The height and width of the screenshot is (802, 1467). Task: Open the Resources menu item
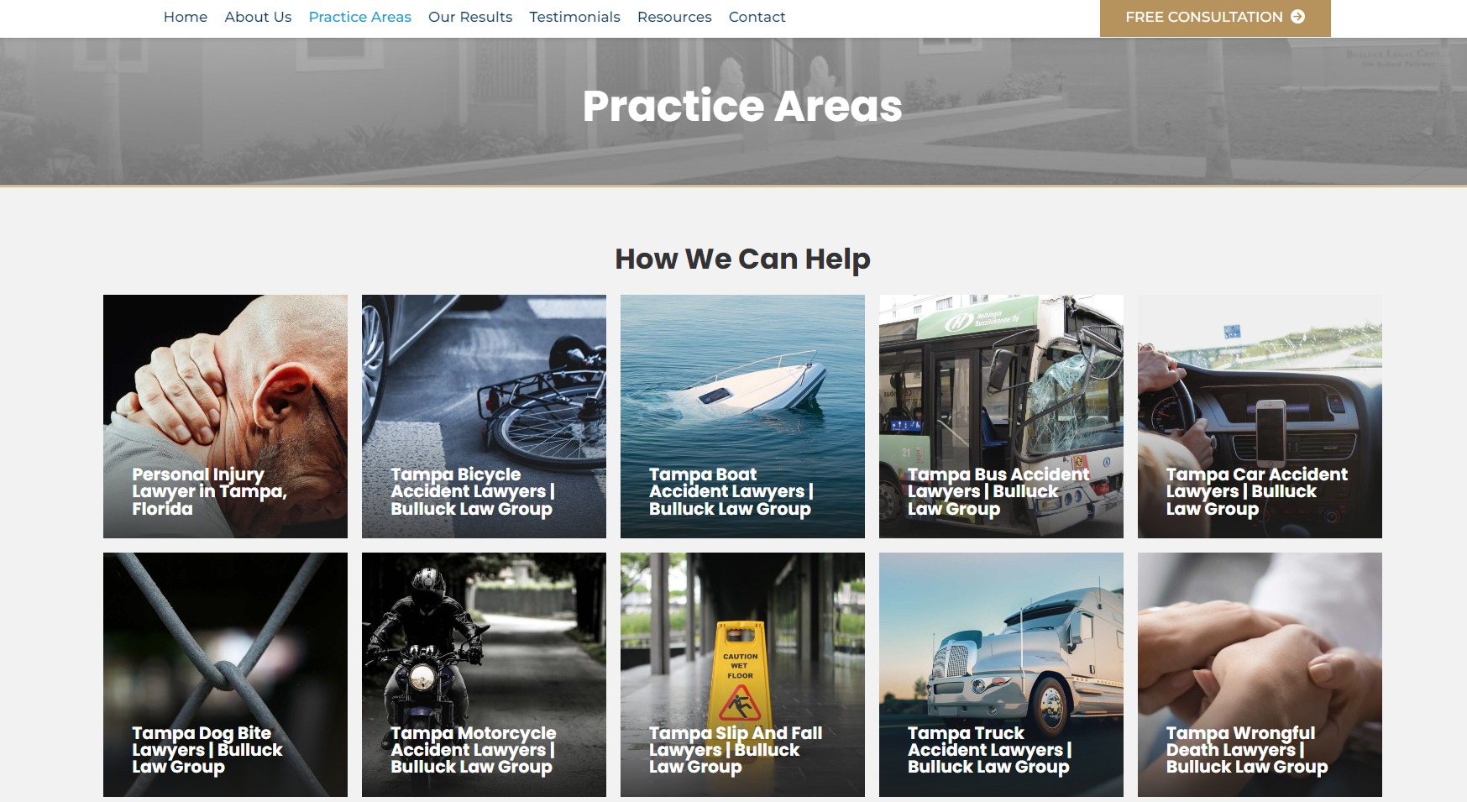click(674, 17)
